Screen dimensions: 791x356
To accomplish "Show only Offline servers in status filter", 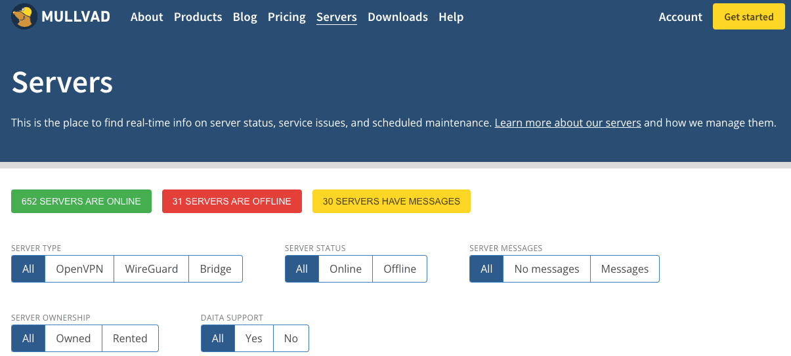I will pyautogui.click(x=400, y=269).
